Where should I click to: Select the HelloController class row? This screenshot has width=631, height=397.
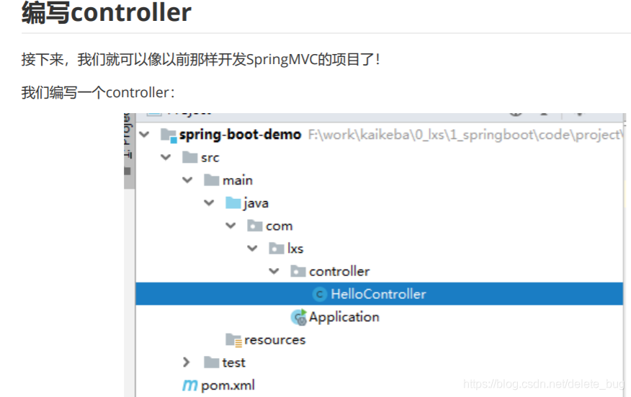pyautogui.click(x=379, y=294)
